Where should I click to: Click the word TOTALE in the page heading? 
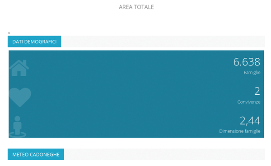click(x=144, y=7)
